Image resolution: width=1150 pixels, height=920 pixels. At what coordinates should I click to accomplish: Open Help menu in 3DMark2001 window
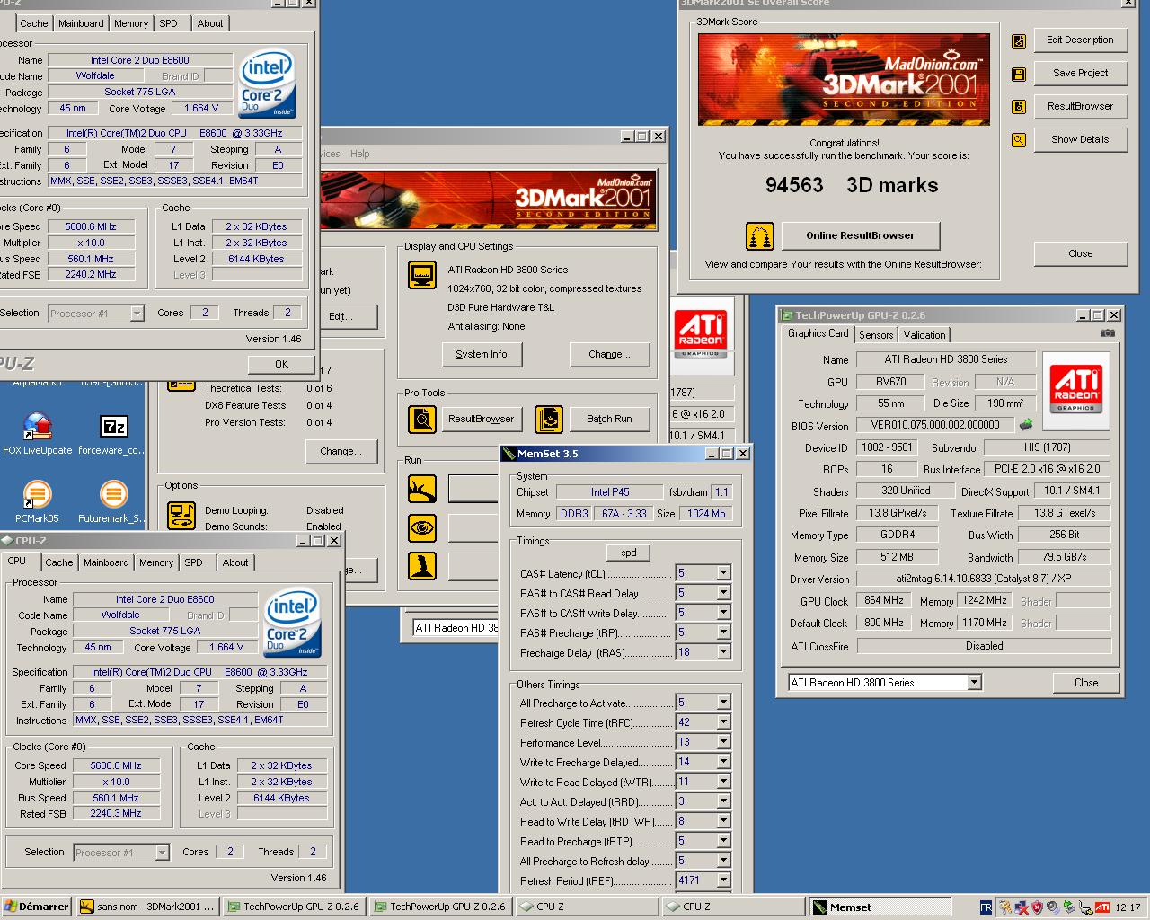coord(359,154)
